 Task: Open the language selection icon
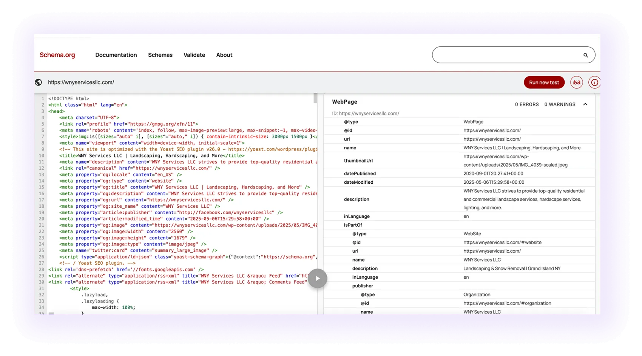576,82
